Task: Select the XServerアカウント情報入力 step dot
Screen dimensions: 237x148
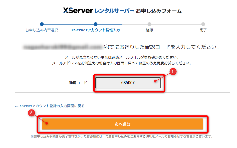Action: [96, 24]
